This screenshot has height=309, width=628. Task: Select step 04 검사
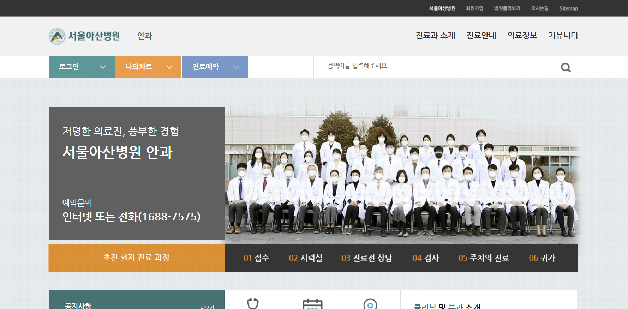[x=426, y=258]
